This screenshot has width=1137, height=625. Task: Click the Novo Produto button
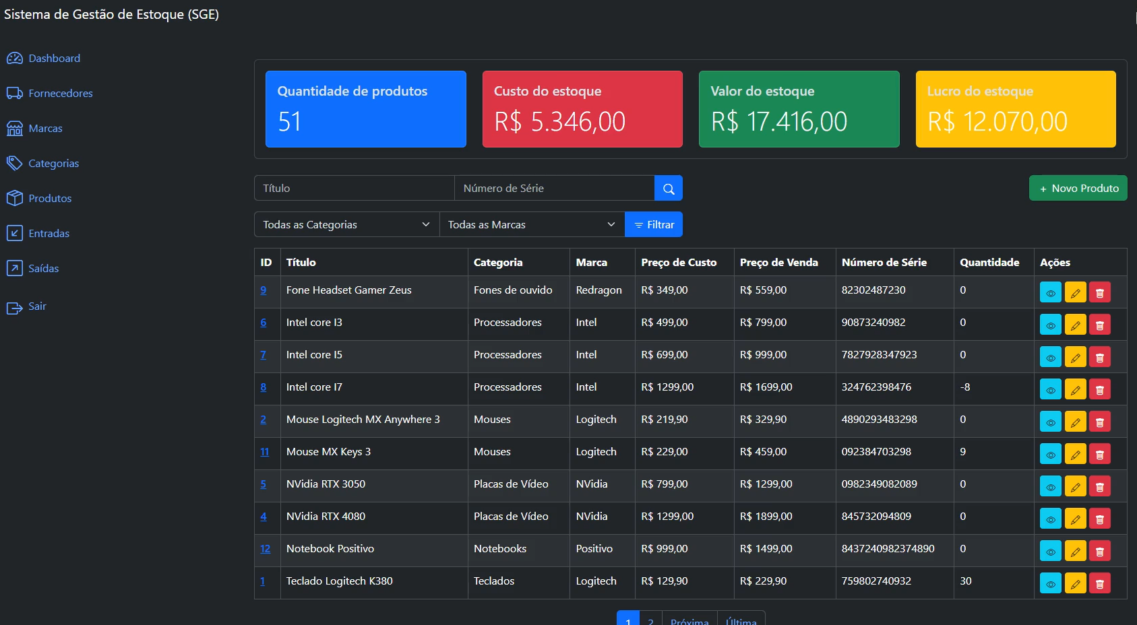tap(1078, 189)
